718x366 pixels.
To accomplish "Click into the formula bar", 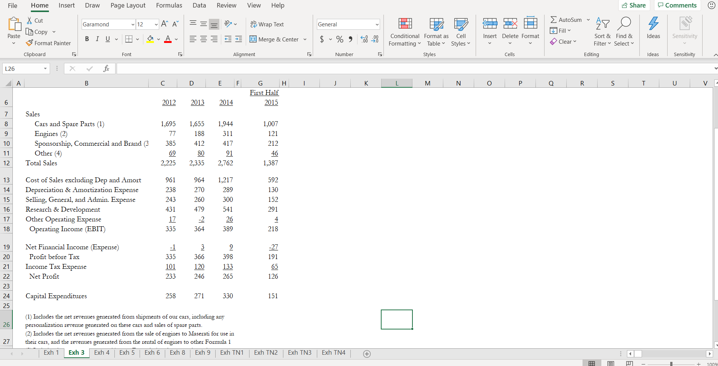I will (414, 69).
